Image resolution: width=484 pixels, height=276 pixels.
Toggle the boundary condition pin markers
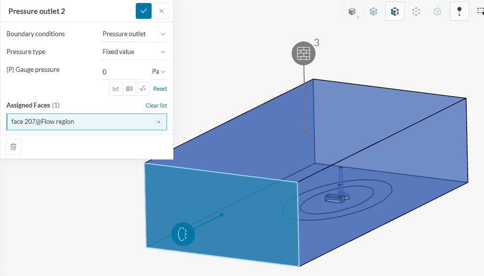click(459, 11)
